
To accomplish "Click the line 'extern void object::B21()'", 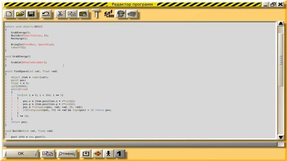I will (24, 26).
